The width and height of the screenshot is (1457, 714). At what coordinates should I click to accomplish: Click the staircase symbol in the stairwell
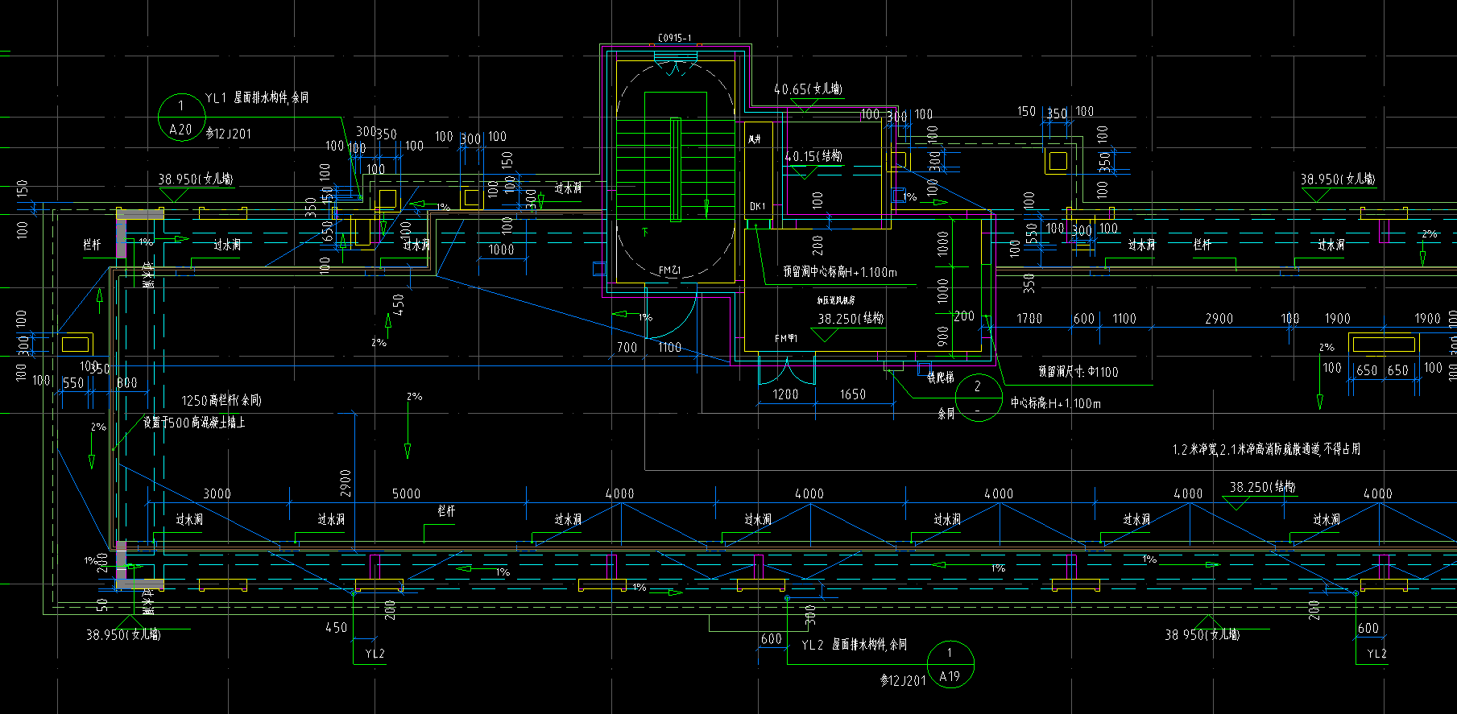[675, 169]
